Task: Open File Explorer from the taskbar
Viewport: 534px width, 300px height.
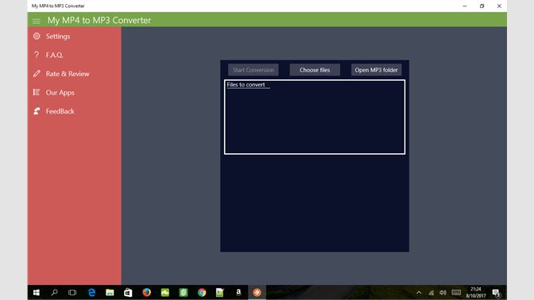Action: point(110,292)
